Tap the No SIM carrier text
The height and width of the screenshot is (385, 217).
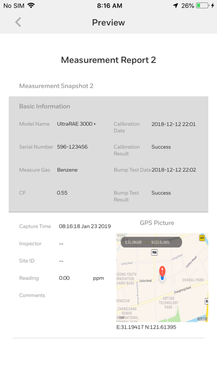(14, 6)
